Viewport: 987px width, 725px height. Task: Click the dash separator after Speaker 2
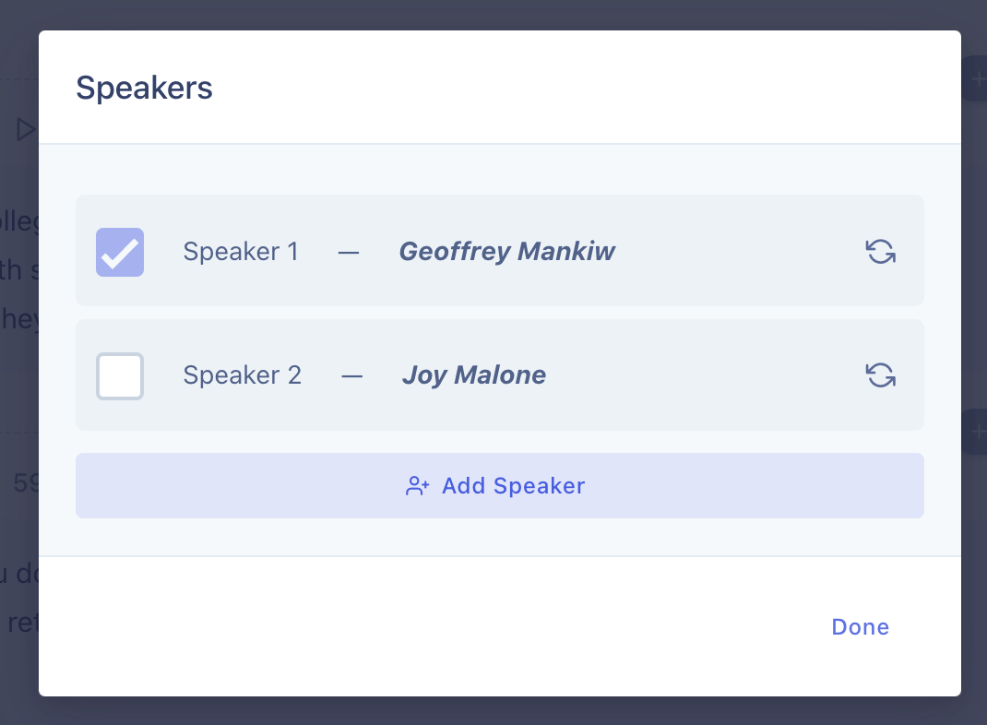[x=351, y=377]
